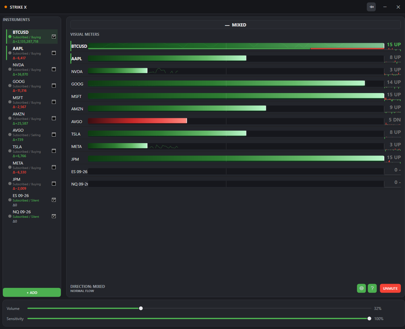Image resolution: width=405 pixels, height=329 pixels.
Task: Click AAPL gray status dot
Action: (x=10, y=53)
